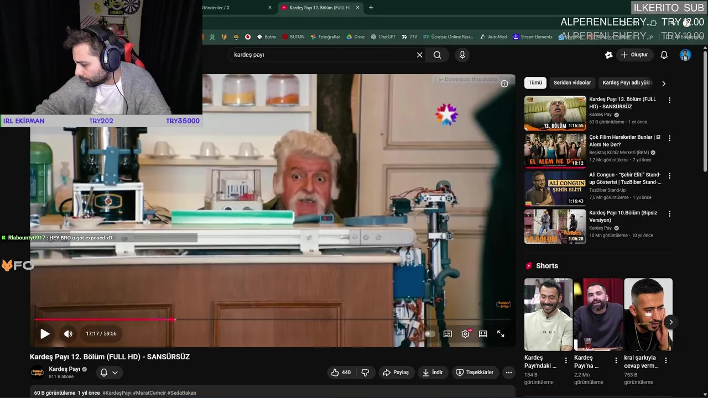708x398 pixels.
Task: Share video with Paylaş
Action: point(396,373)
